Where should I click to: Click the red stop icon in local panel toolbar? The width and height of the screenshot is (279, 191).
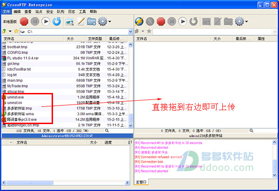coord(24,21)
